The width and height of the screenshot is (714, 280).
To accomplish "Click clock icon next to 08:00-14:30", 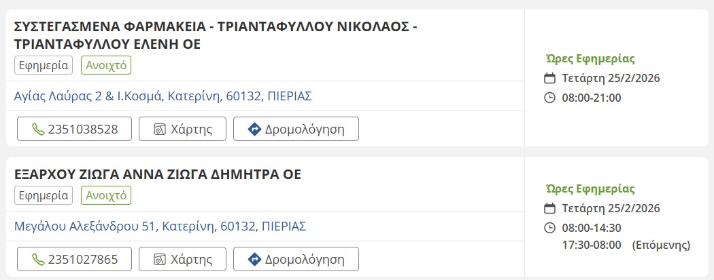I will 550,228.
